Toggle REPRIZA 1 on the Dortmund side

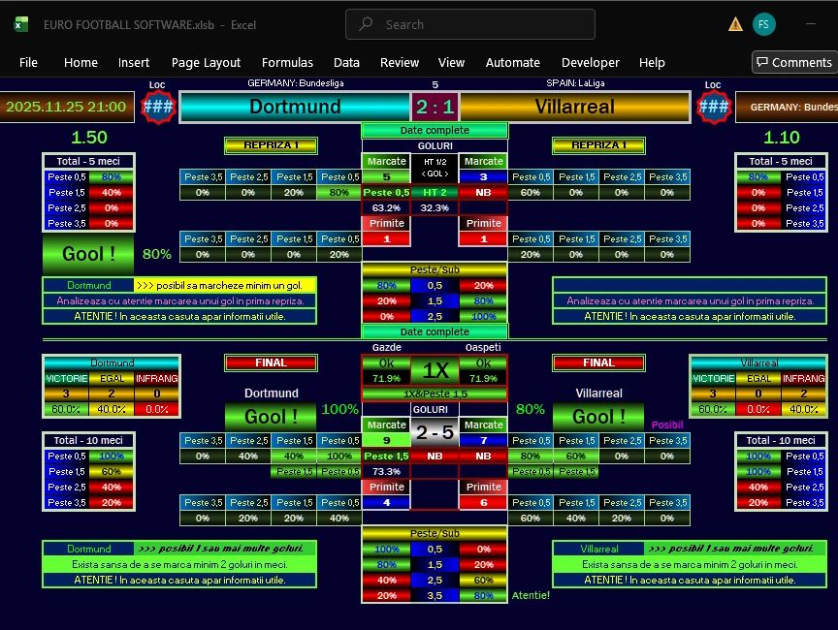(x=271, y=145)
